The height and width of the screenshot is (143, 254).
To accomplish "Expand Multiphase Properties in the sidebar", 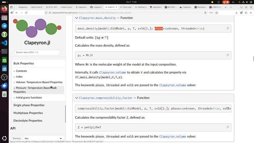I will click(x=28, y=113).
